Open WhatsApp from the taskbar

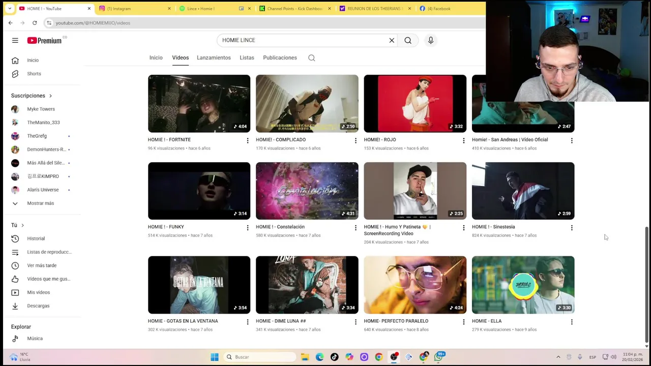(439, 357)
